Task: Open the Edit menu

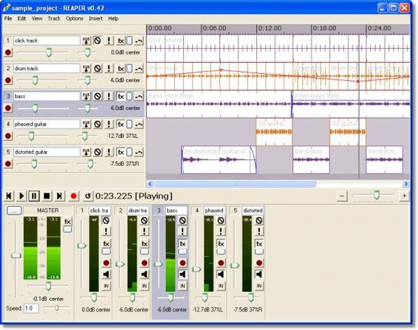Action: coord(22,18)
